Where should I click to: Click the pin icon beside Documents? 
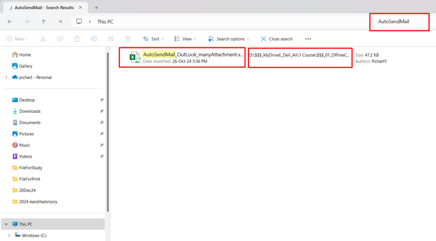(102, 123)
